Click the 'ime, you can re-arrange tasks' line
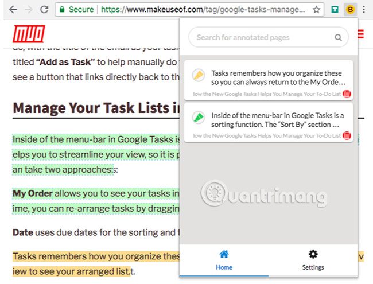Screen dimensions: 373x284 click(x=96, y=209)
